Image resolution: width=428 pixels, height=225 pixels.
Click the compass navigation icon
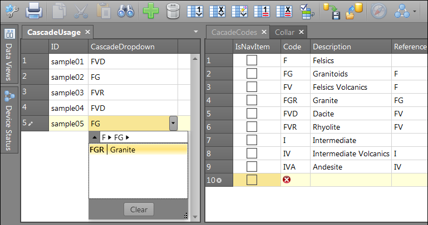coord(378,12)
